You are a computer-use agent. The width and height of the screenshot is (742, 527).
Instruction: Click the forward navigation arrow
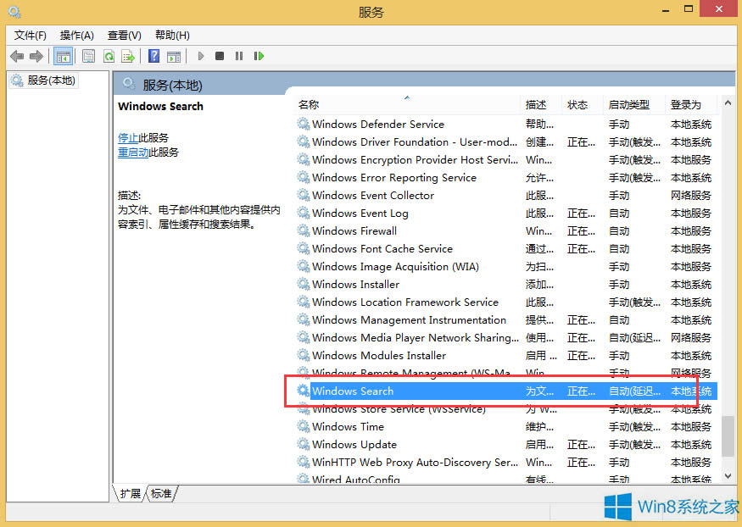click(37, 56)
